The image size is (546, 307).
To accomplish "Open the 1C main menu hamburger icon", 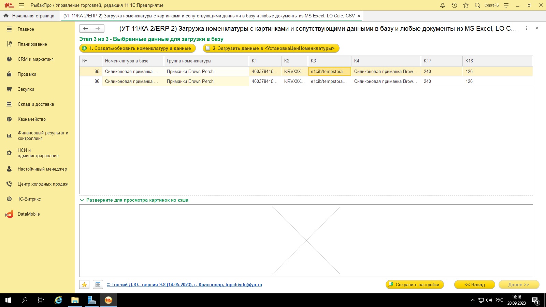I will pyautogui.click(x=21, y=5).
